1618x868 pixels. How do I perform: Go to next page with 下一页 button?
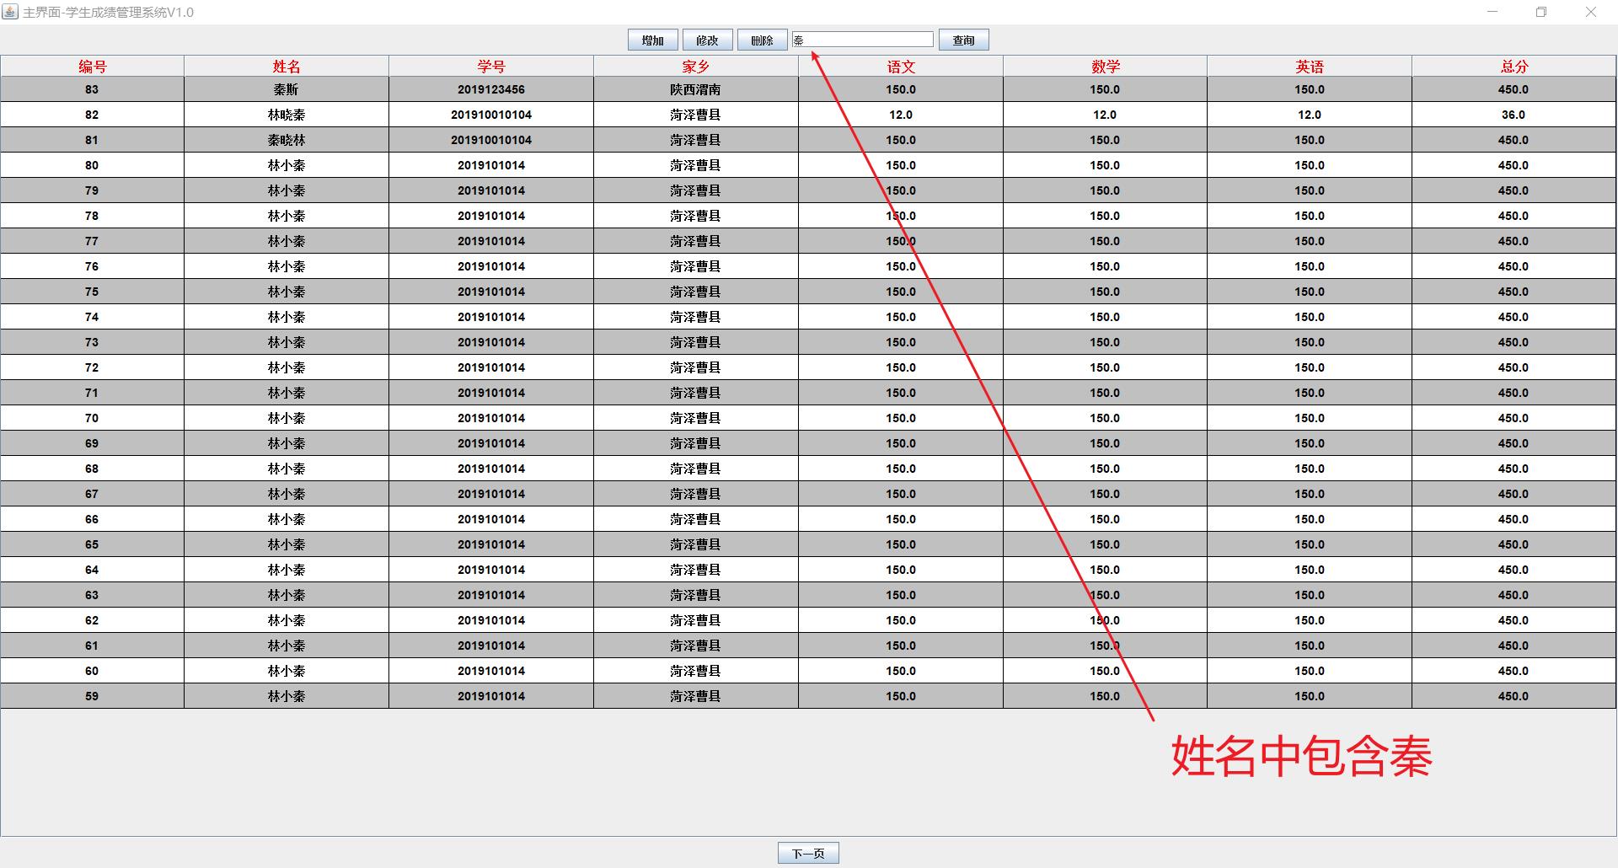(808, 854)
